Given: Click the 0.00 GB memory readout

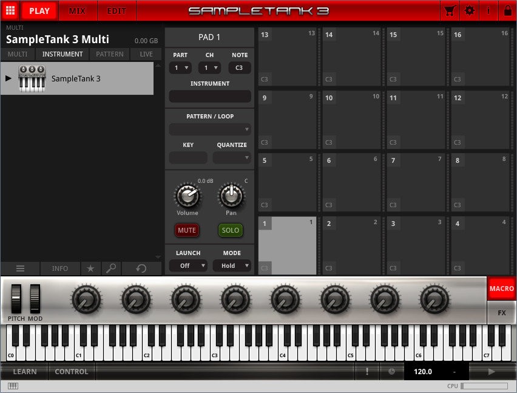Looking at the screenshot, I should [146, 41].
